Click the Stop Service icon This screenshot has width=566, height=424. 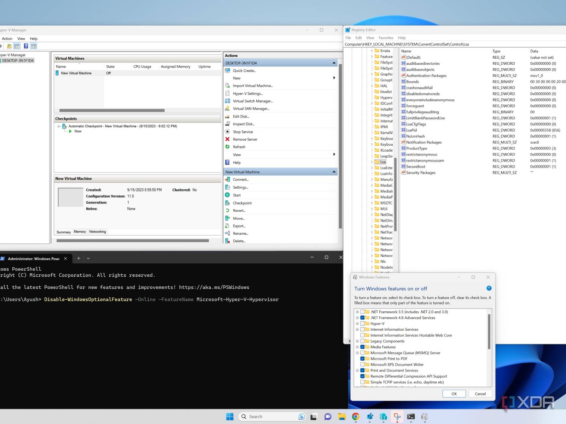[227, 132]
